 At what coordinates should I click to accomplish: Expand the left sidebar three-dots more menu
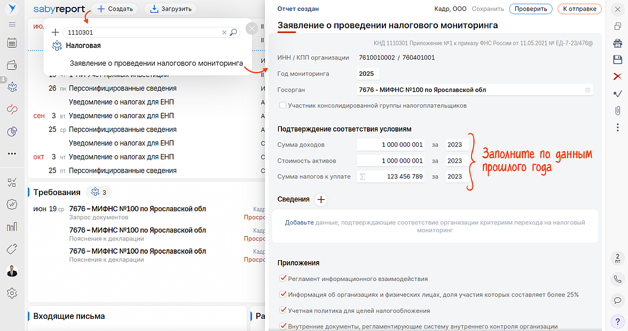(x=12, y=154)
